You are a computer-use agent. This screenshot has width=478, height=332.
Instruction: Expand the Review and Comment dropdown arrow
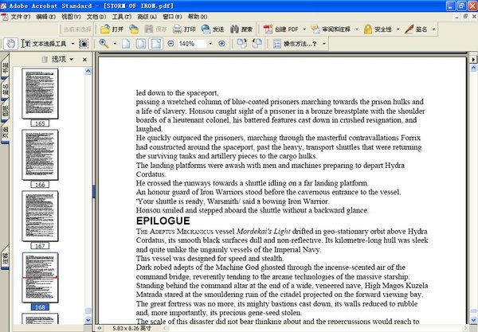coord(357,29)
